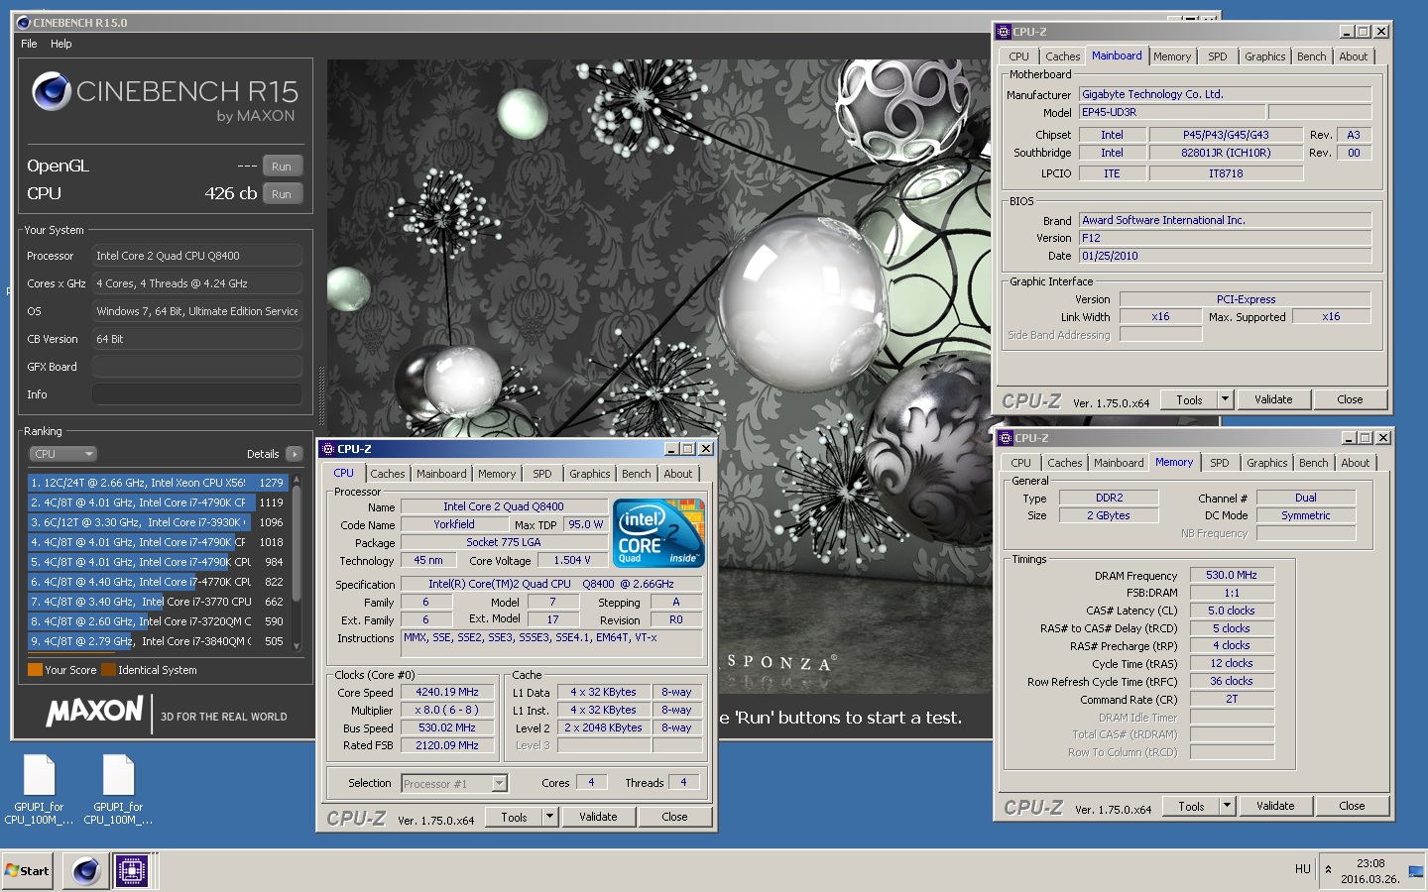The height and width of the screenshot is (892, 1428).
Task: Select the EP45-UD3R model field
Action: click(1171, 112)
